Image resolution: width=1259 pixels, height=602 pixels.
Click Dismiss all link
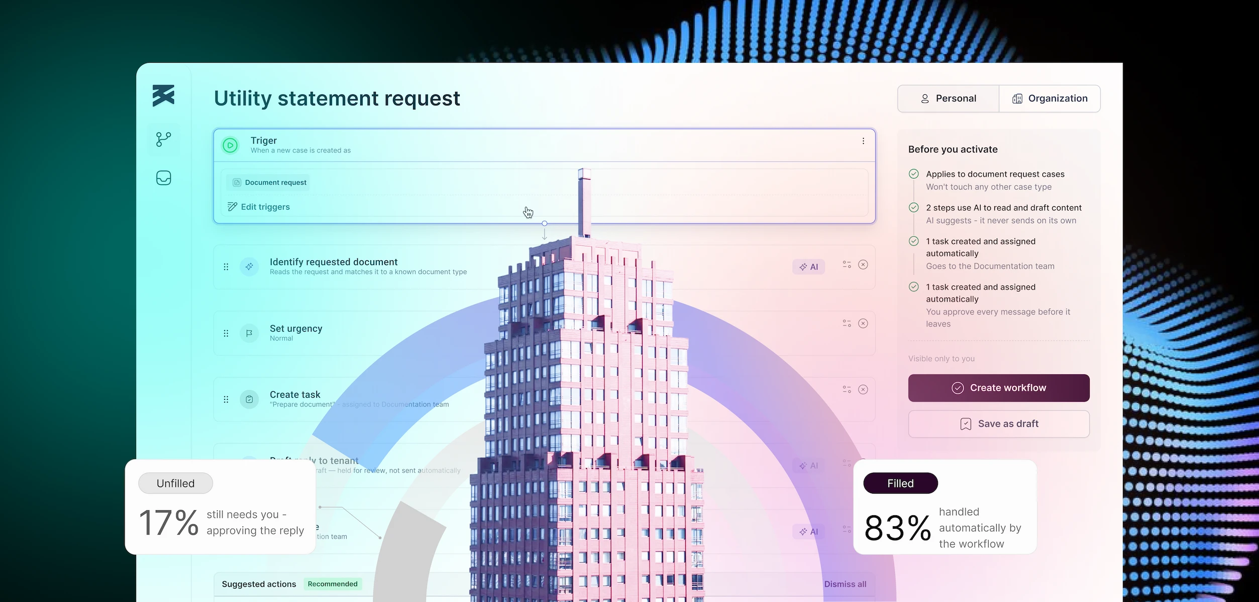point(845,584)
